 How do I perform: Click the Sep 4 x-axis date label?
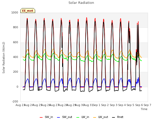pos(122,105)
